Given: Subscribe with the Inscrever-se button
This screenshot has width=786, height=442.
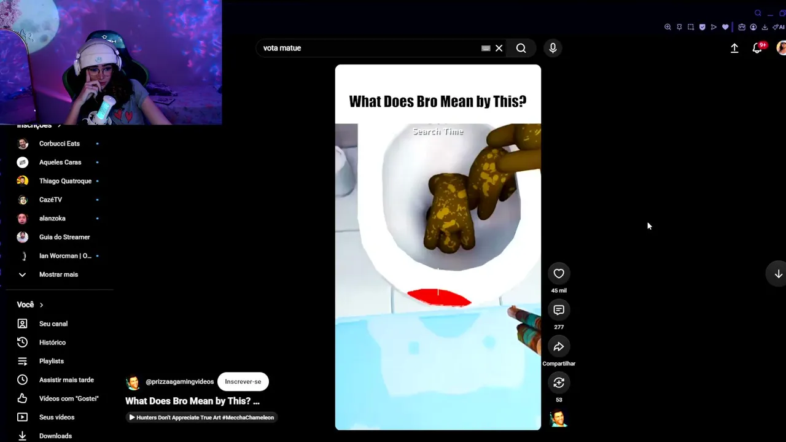Looking at the screenshot, I should [x=243, y=382].
